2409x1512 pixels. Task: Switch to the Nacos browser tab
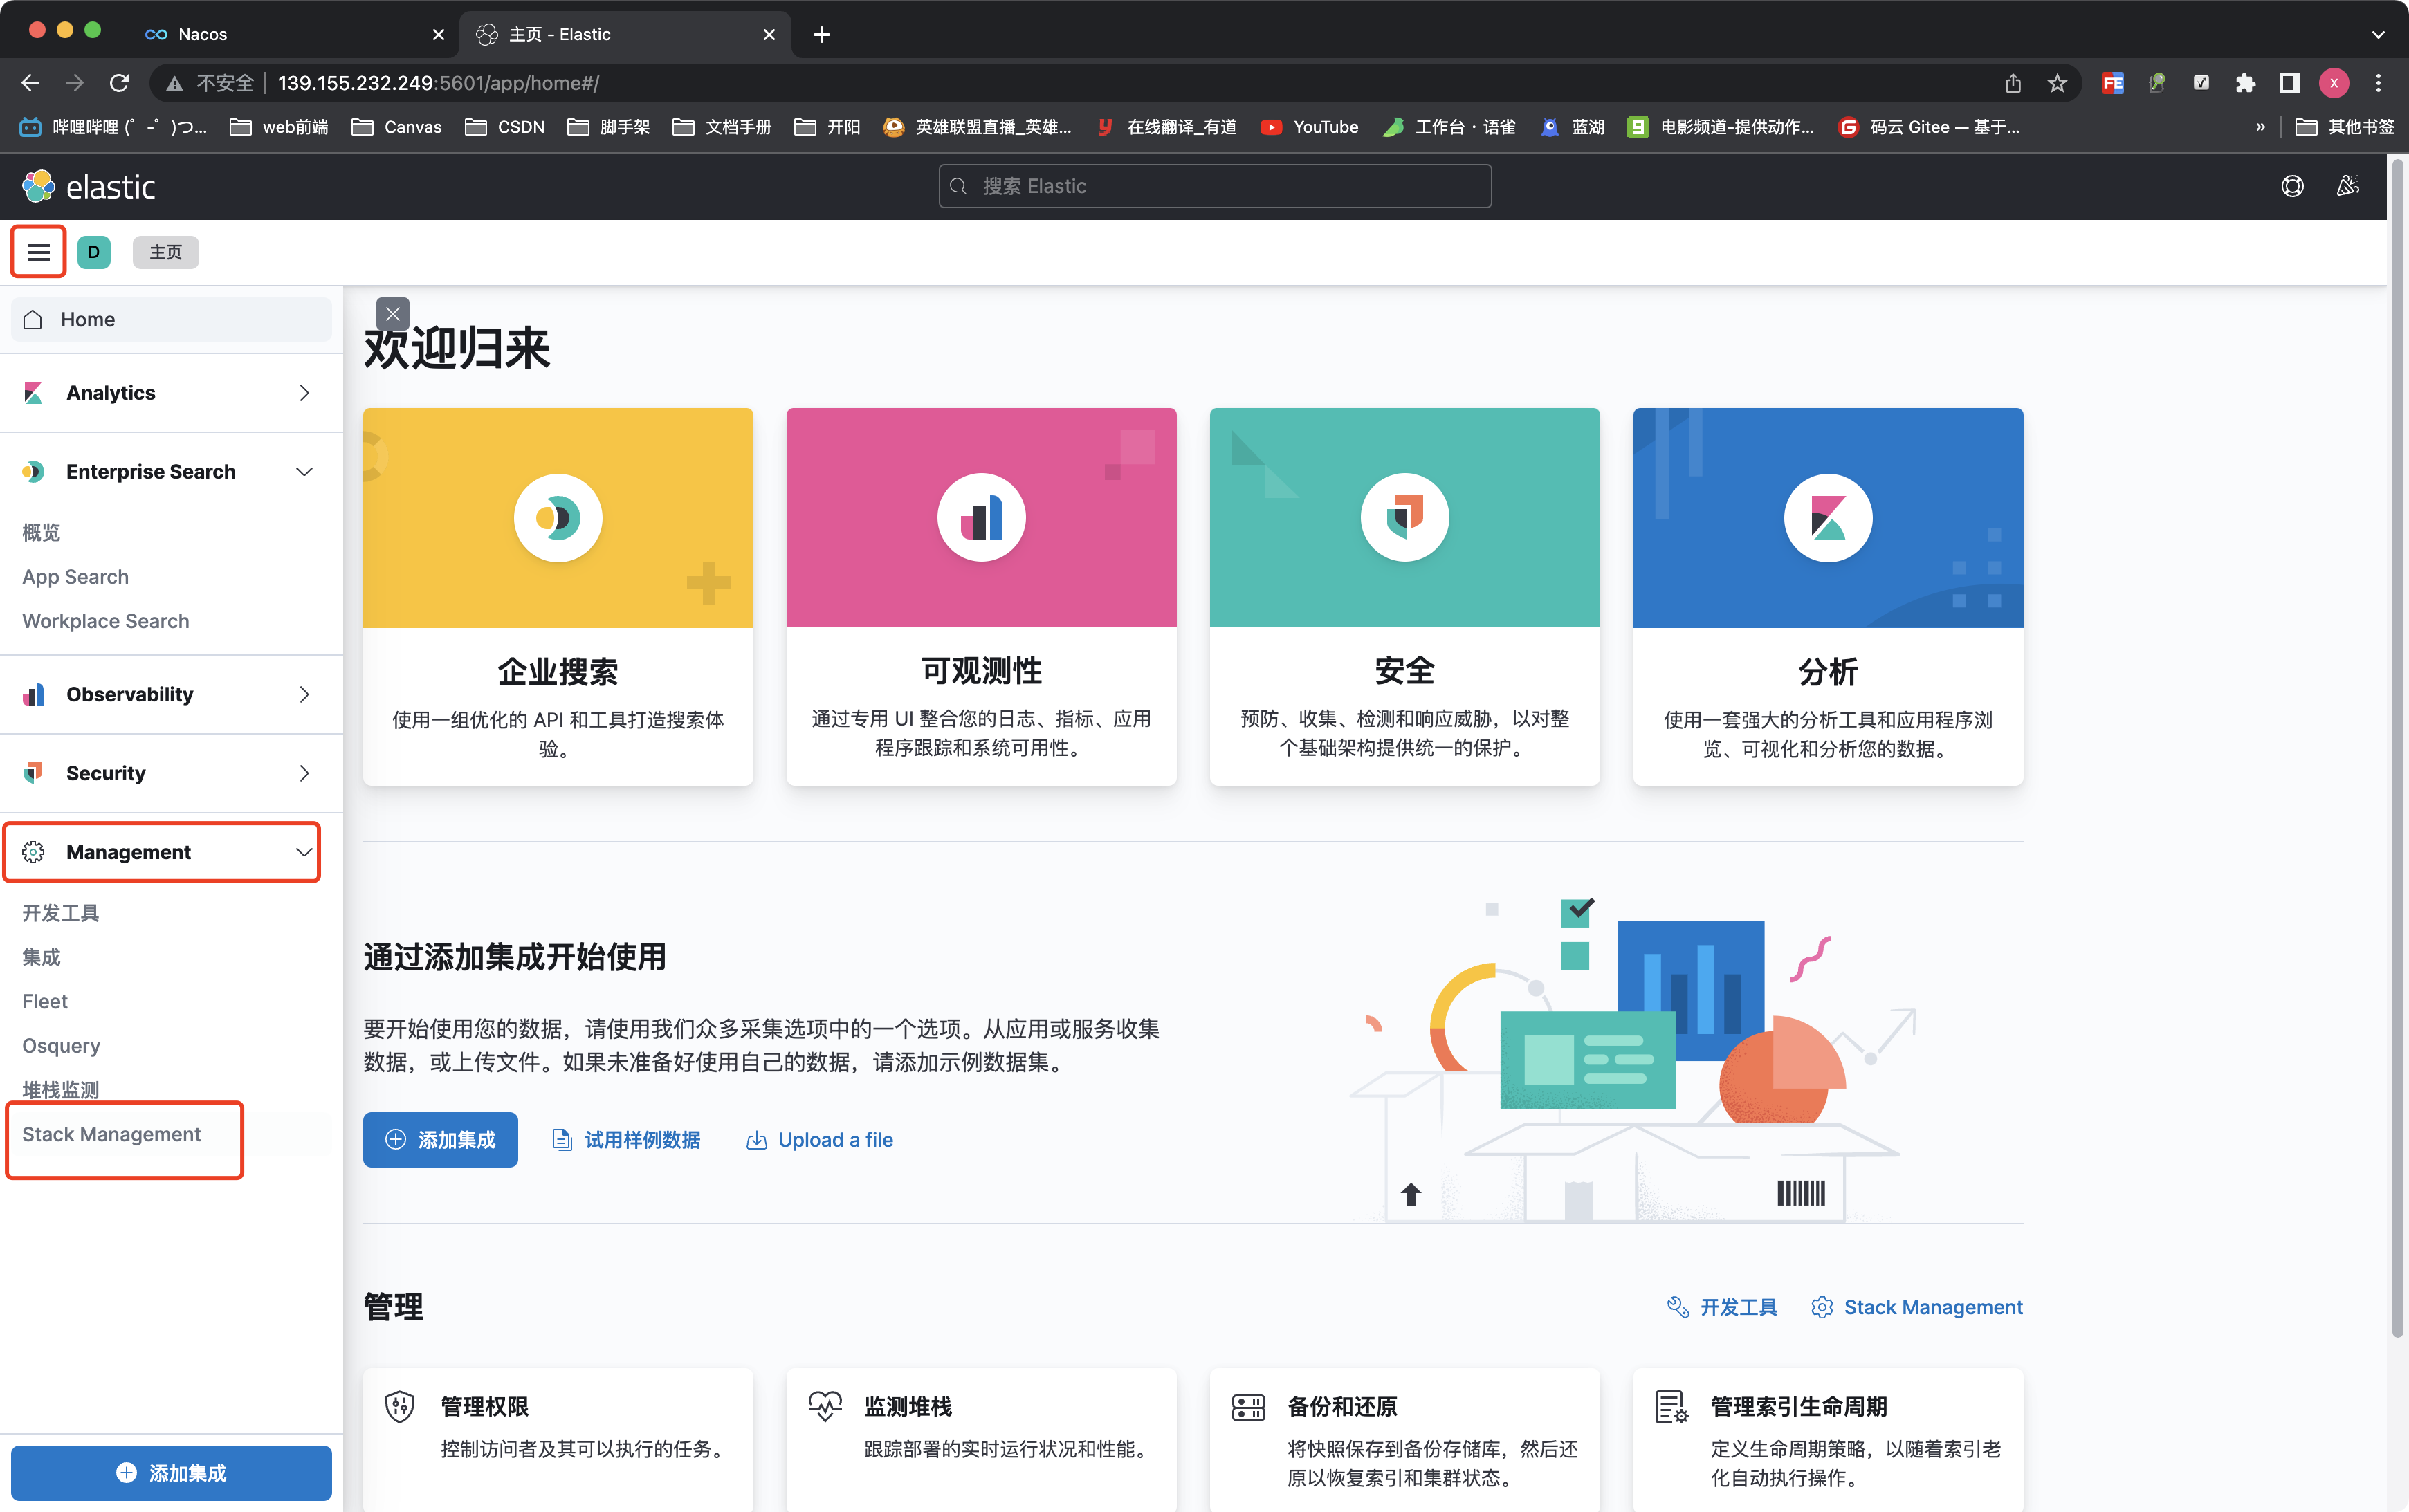tap(296, 34)
